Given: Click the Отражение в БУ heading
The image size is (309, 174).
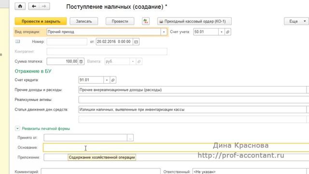Looking at the screenshot, I should click(33, 71).
